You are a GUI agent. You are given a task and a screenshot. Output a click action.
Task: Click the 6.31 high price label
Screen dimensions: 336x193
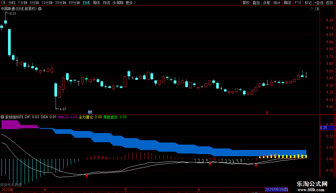coord(13,13)
